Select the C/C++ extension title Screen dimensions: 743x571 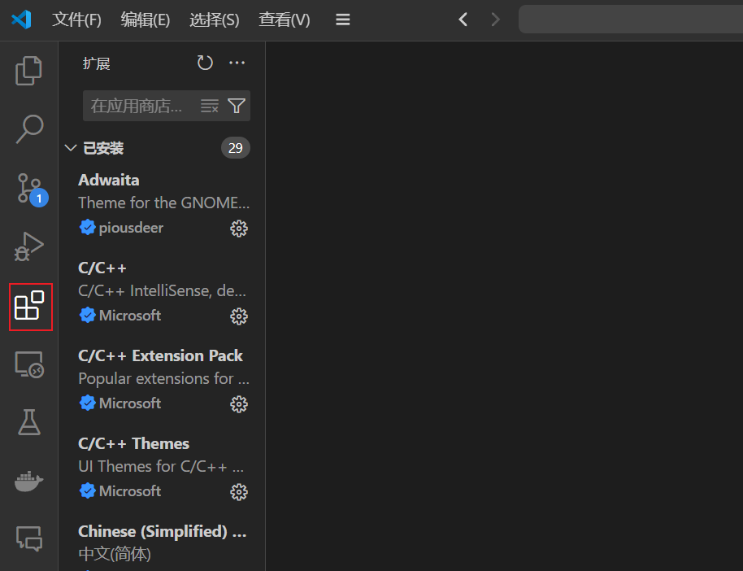102,268
